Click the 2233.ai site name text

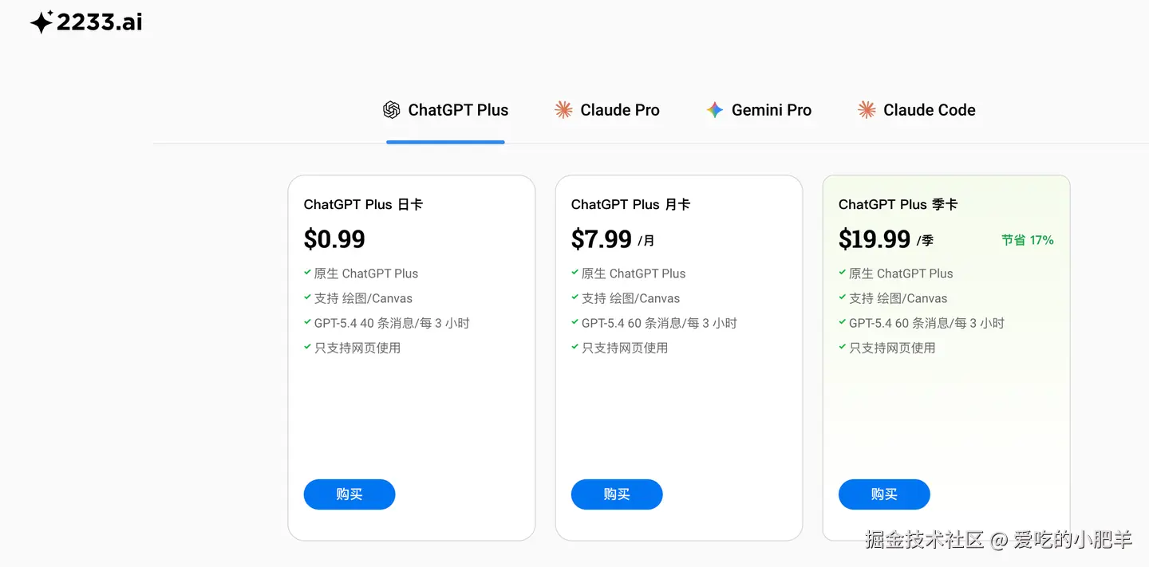(x=100, y=22)
